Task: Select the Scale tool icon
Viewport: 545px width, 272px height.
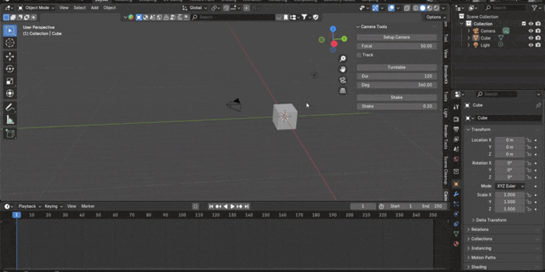Action: point(10,81)
